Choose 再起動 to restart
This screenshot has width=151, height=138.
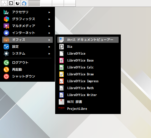[27, 70]
